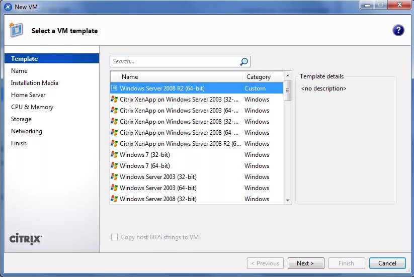
Task: Click the Windows Server 2008 (32-bit) row icon
Action: coord(114,199)
